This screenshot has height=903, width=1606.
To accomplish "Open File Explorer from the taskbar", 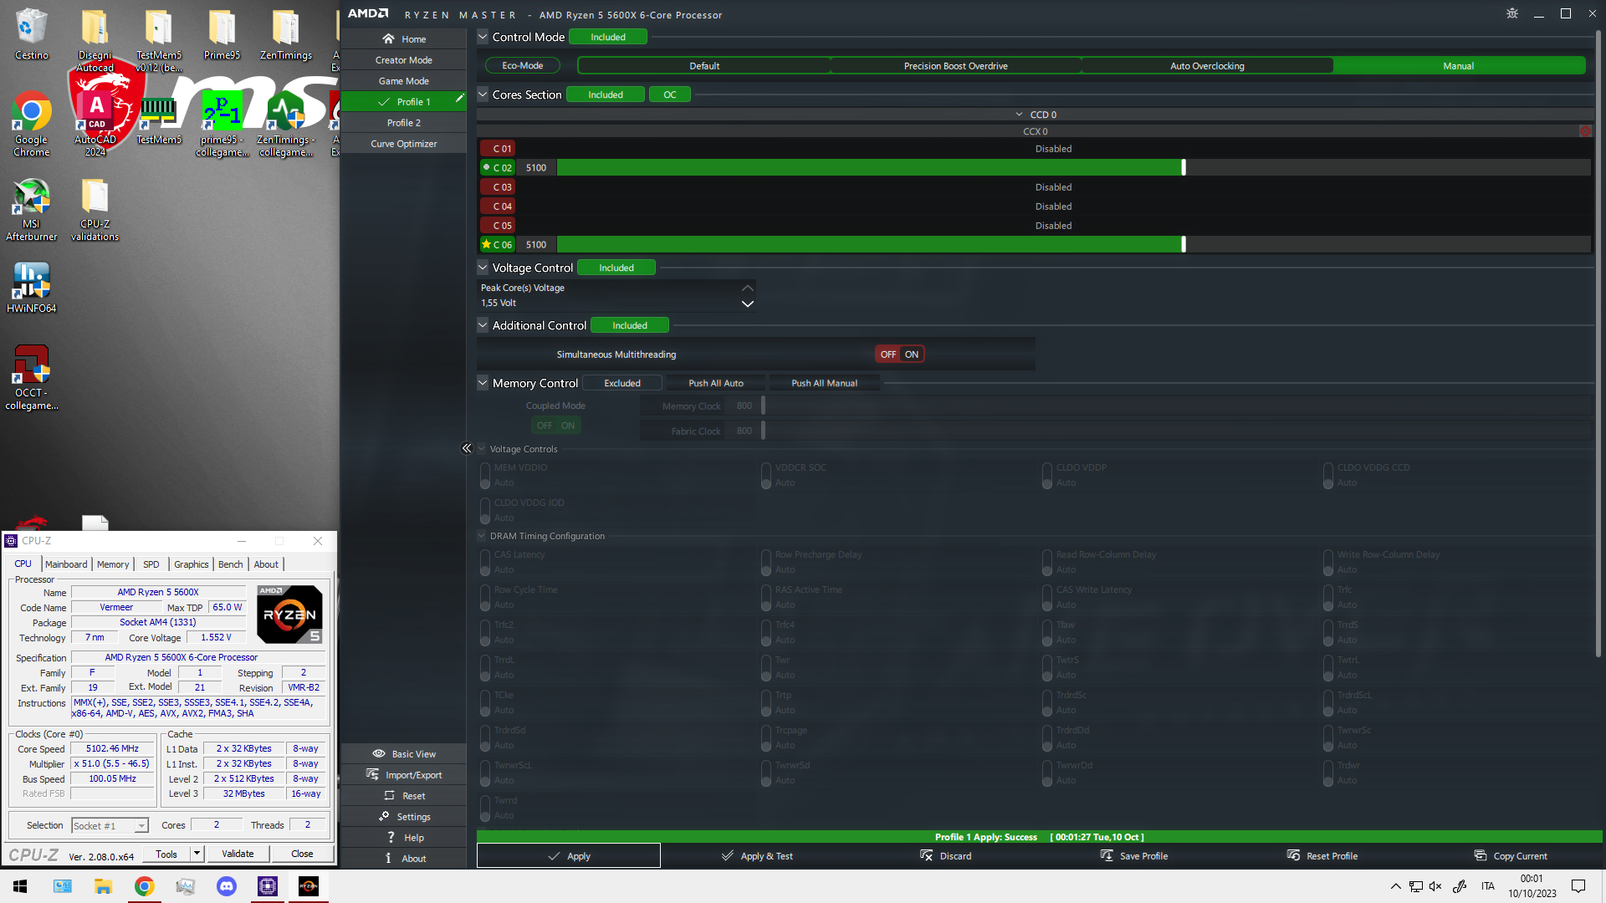I will (103, 886).
